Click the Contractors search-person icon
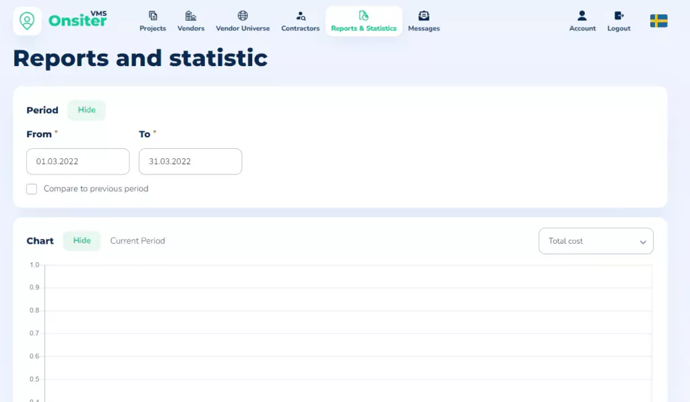This screenshot has height=402, width=690. [300, 16]
